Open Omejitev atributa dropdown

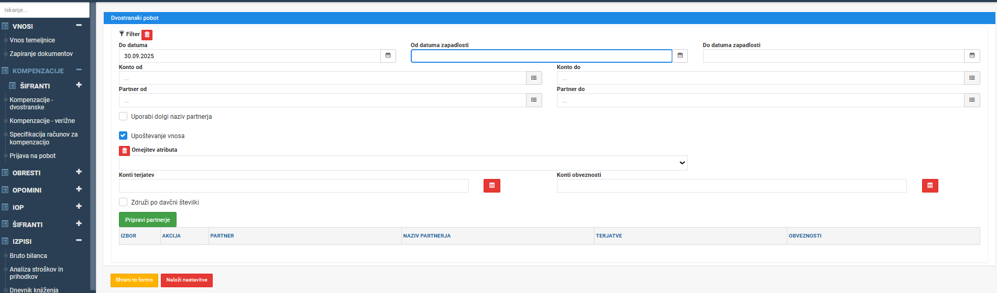coord(403,163)
